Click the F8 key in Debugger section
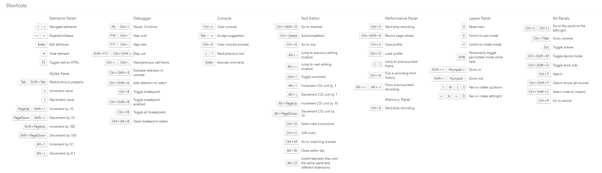This screenshot has height=173, width=602. pos(113,27)
